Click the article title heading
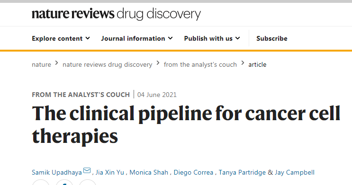This screenshot has width=352, height=185. [186, 125]
